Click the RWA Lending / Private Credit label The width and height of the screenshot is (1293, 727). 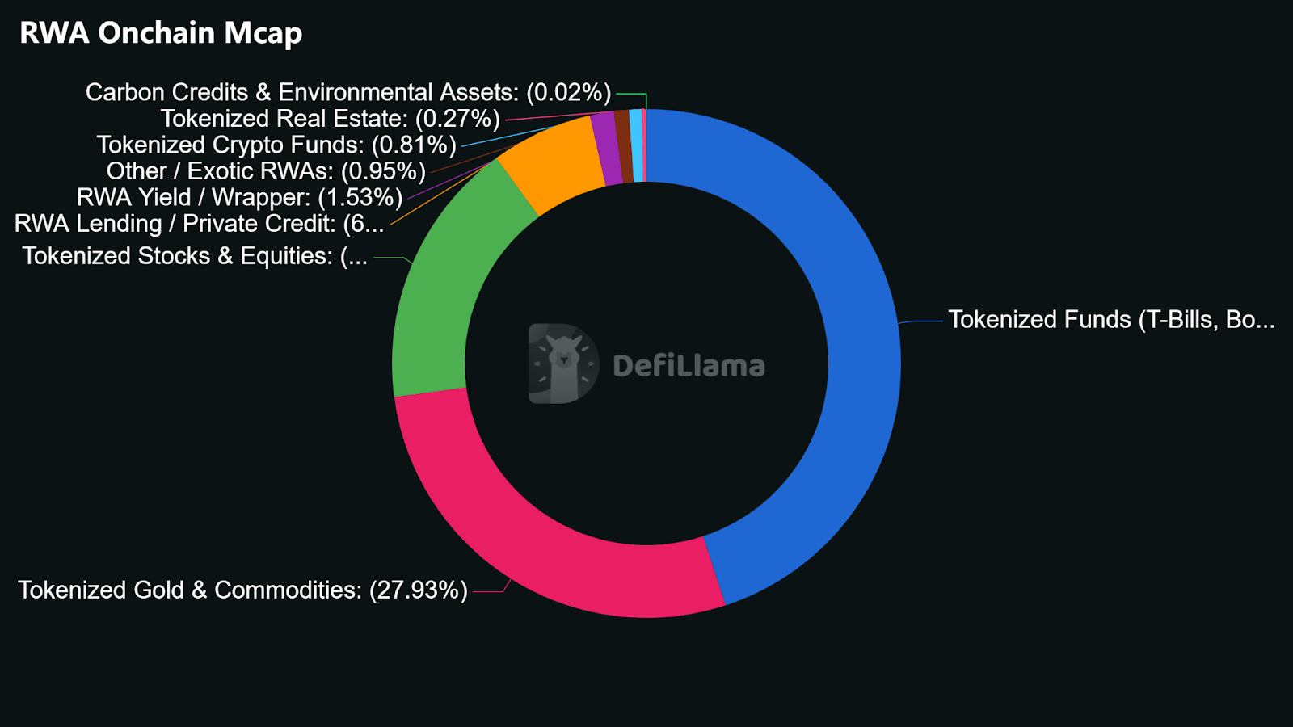coord(199,224)
